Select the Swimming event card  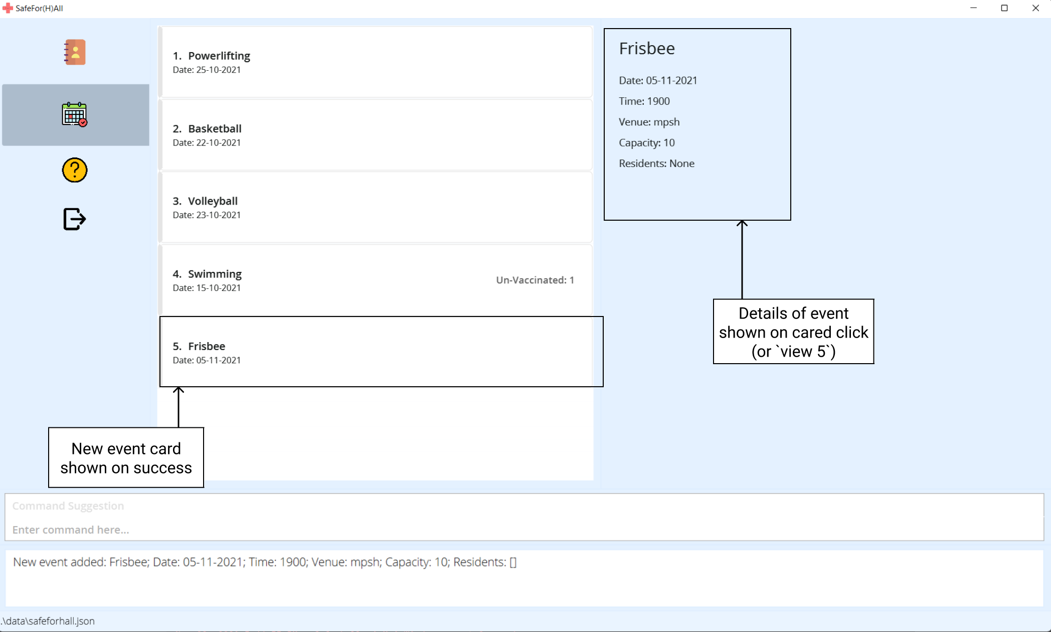pos(376,280)
